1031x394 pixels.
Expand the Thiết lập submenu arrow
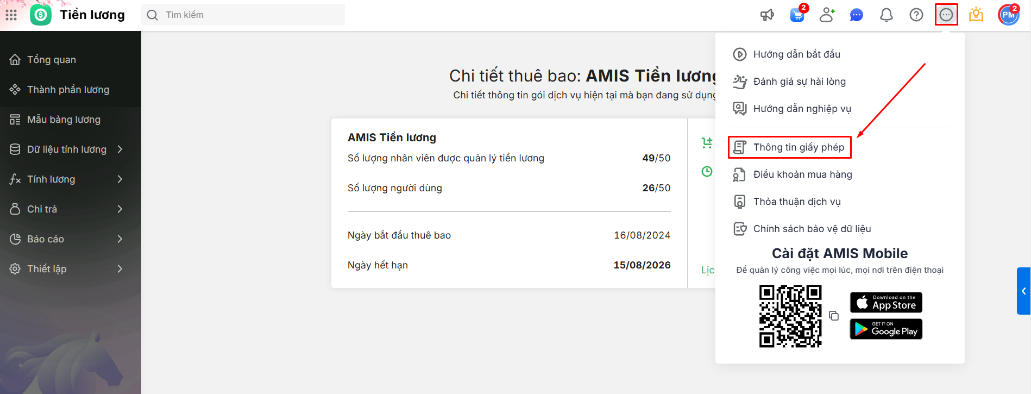click(120, 269)
